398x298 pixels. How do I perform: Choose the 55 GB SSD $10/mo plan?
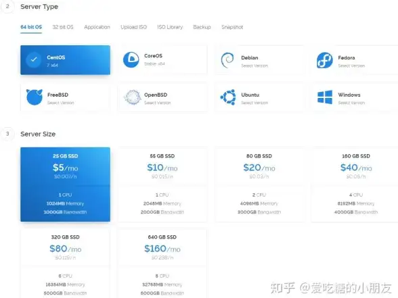coord(162,184)
